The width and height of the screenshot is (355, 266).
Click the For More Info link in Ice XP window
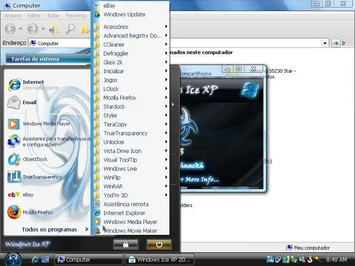tap(200, 180)
